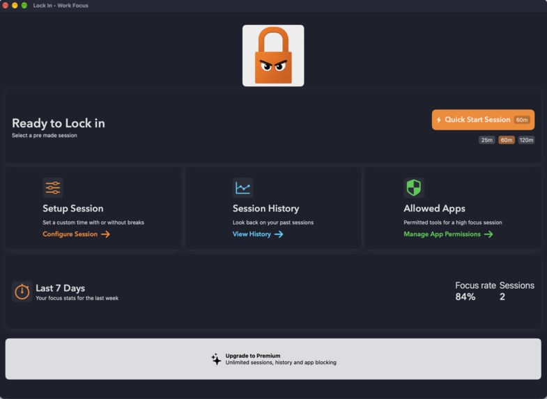This screenshot has height=399, width=547.
Task: Minimize the window with the yellow button
Action: [x=15, y=6]
